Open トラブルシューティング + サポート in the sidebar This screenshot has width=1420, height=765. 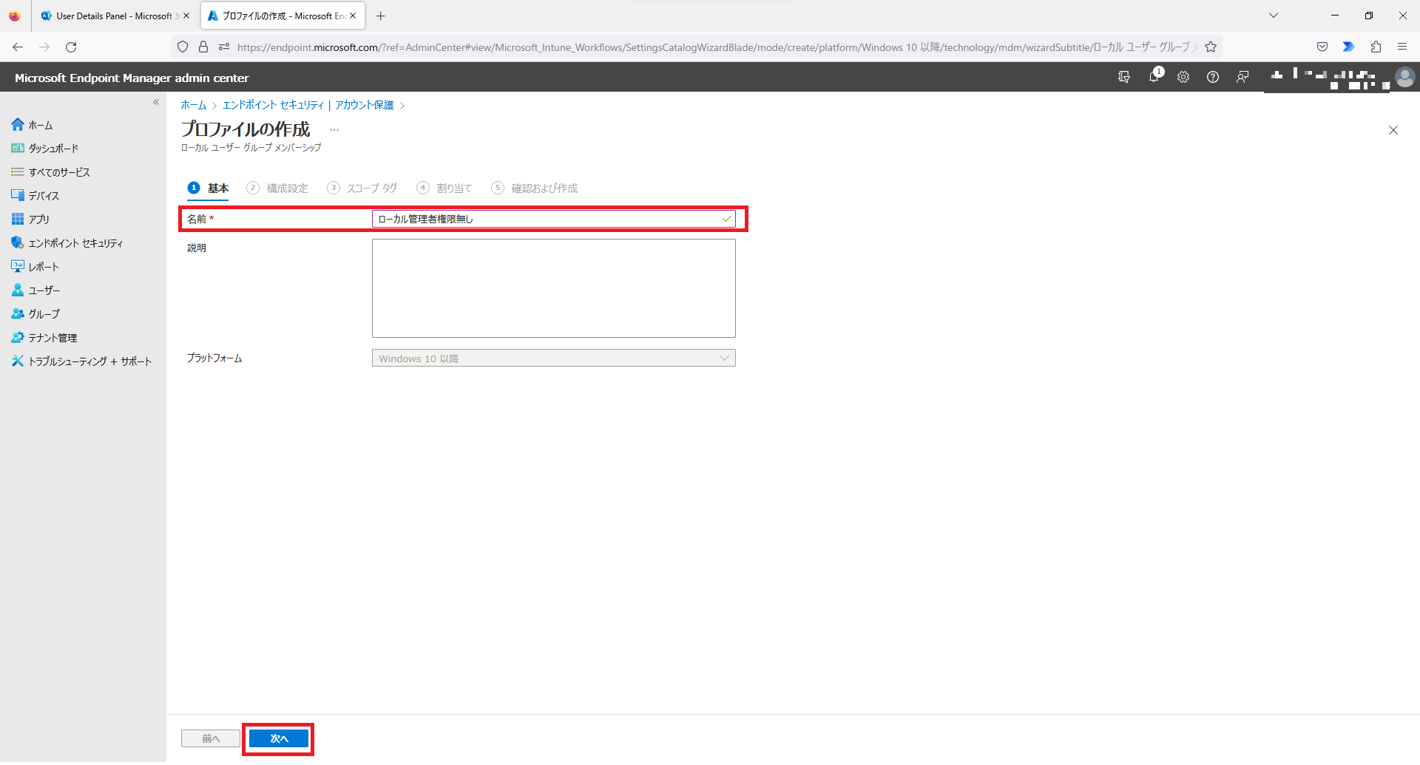point(81,361)
